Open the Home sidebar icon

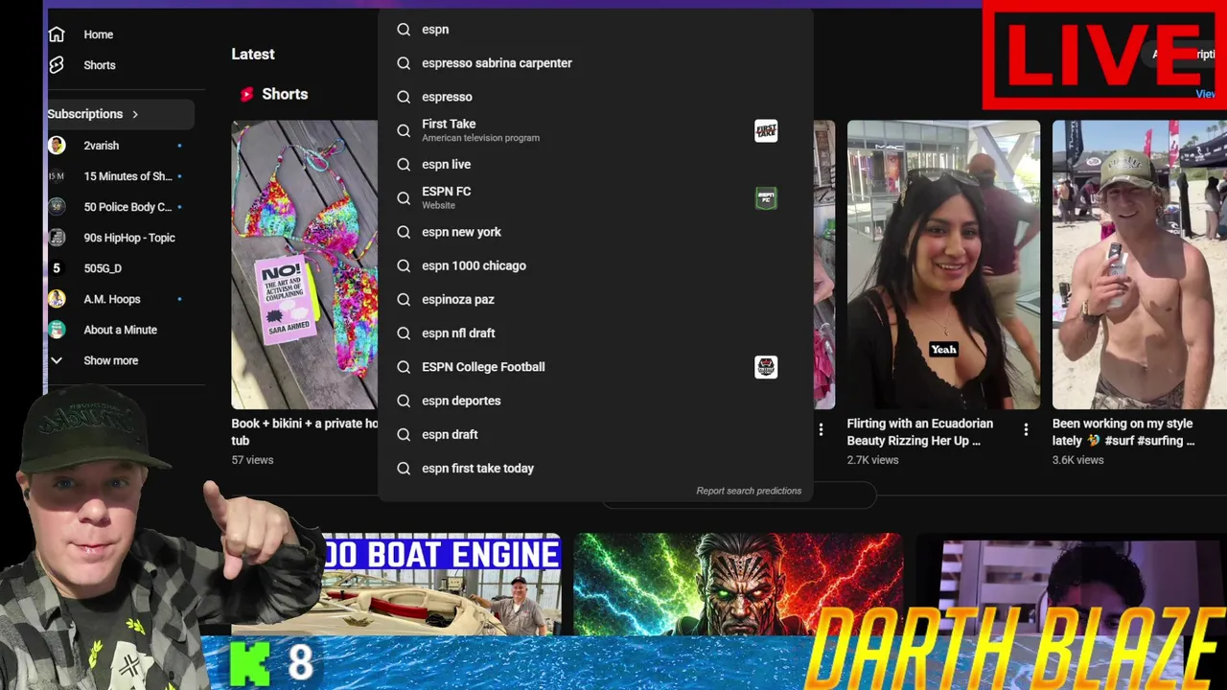57,34
